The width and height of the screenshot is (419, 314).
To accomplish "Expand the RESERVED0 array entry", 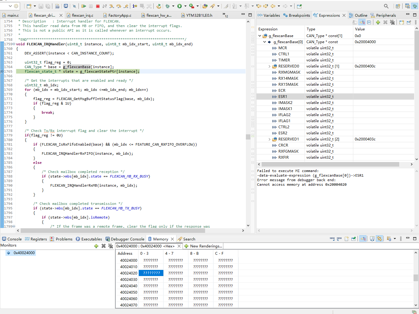I will click(269, 66).
